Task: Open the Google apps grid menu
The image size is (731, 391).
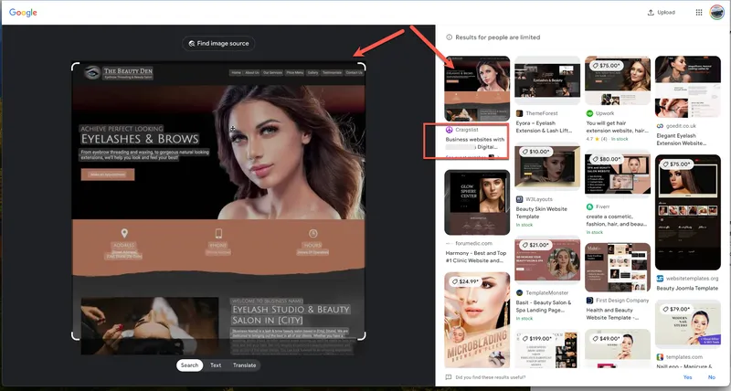Action: 699,13
